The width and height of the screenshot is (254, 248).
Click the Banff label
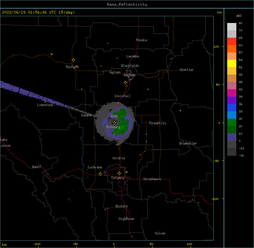pos(37,167)
